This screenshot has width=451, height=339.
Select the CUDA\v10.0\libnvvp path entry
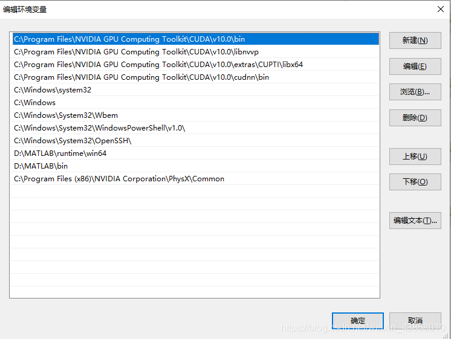click(x=196, y=52)
